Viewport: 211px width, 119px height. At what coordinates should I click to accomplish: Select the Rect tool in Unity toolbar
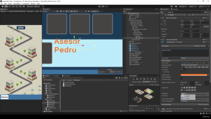point(17,6)
